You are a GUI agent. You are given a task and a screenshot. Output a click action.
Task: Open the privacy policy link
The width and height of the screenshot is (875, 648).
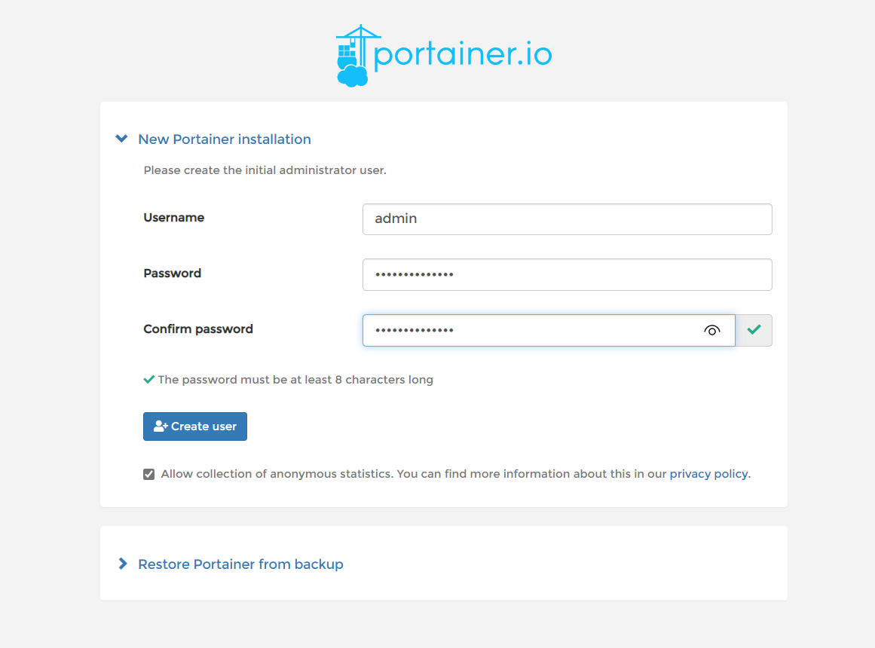pyautogui.click(x=708, y=474)
